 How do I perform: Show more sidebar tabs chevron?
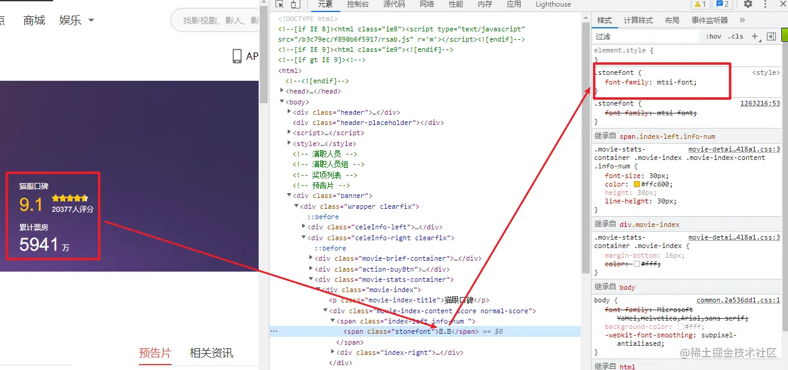pyautogui.click(x=743, y=21)
